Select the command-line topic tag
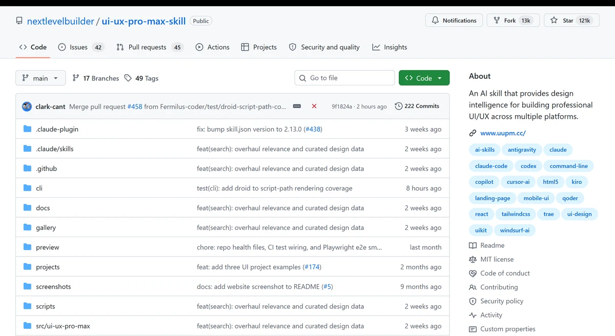The width and height of the screenshot is (615, 336). (568, 166)
